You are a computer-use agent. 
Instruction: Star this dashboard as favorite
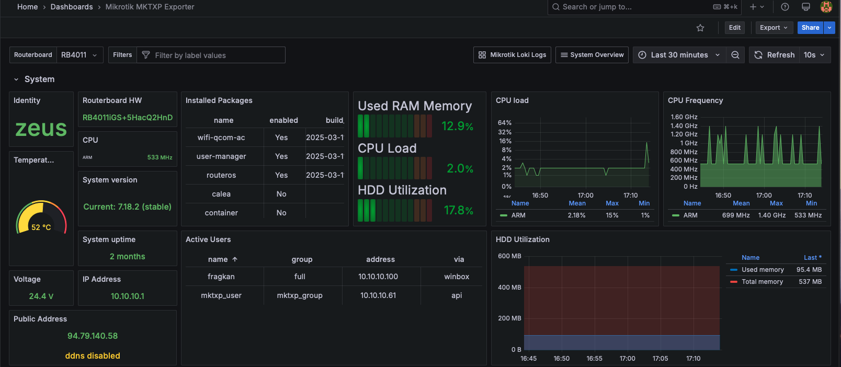tap(700, 28)
